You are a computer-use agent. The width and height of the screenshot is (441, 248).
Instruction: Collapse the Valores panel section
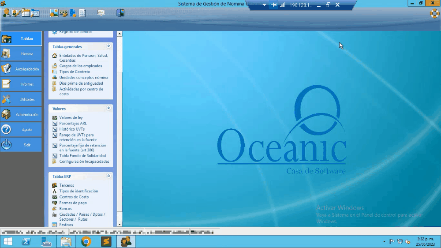click(108, 108)
